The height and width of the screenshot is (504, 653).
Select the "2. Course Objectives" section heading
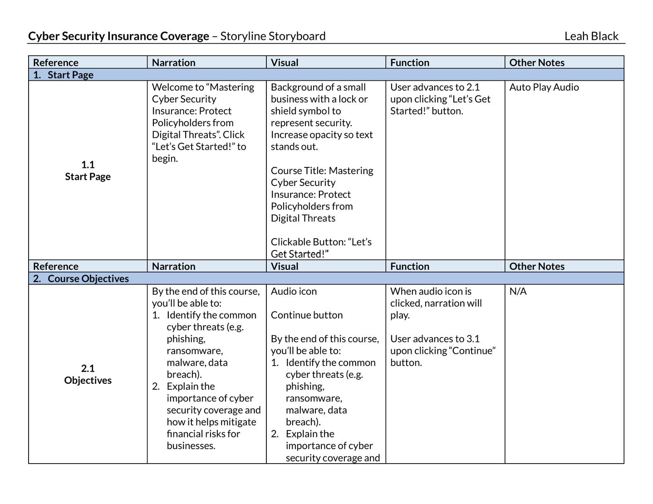(x=88, y=279)
